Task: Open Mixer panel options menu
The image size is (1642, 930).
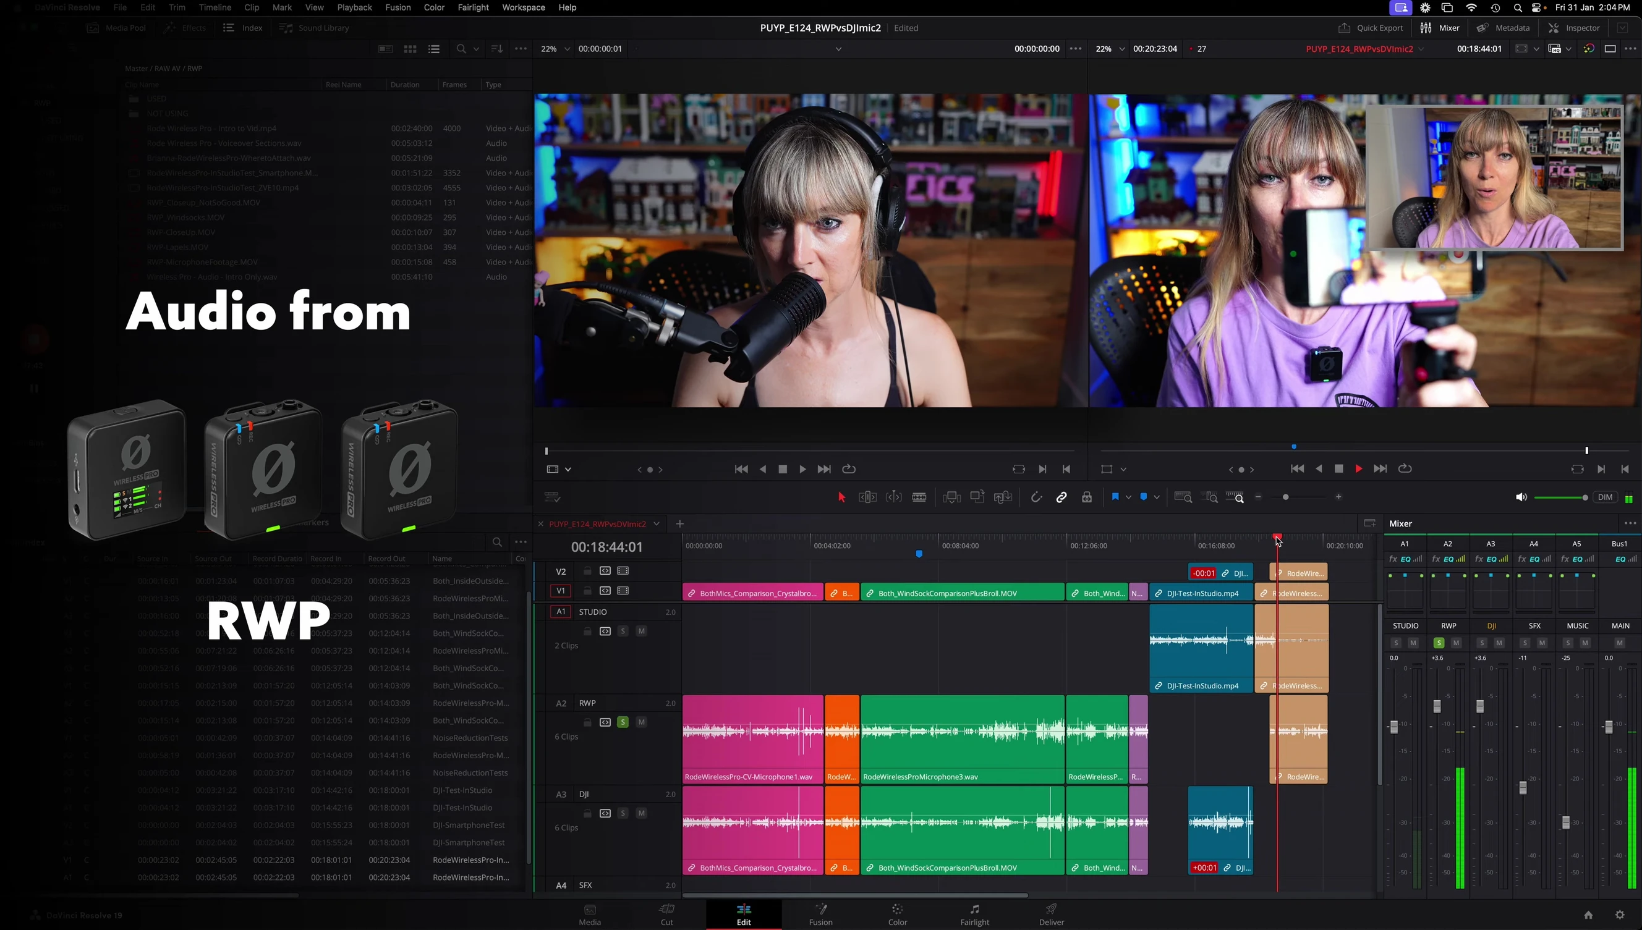Action: click(1630, 523)
